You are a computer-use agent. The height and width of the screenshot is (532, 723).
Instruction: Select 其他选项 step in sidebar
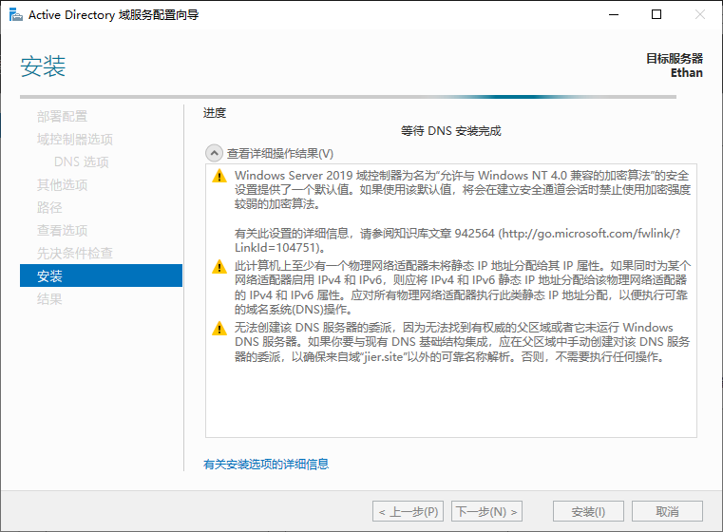tap(63, 185)
